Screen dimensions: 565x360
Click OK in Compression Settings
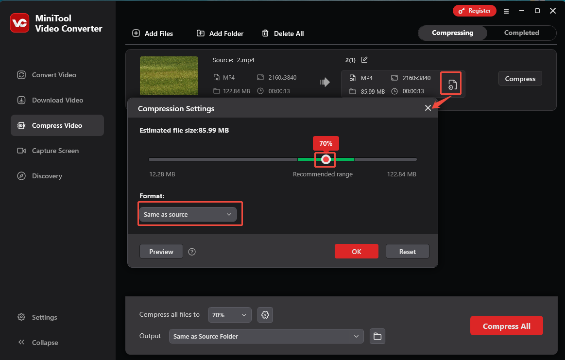coord(357,252)
